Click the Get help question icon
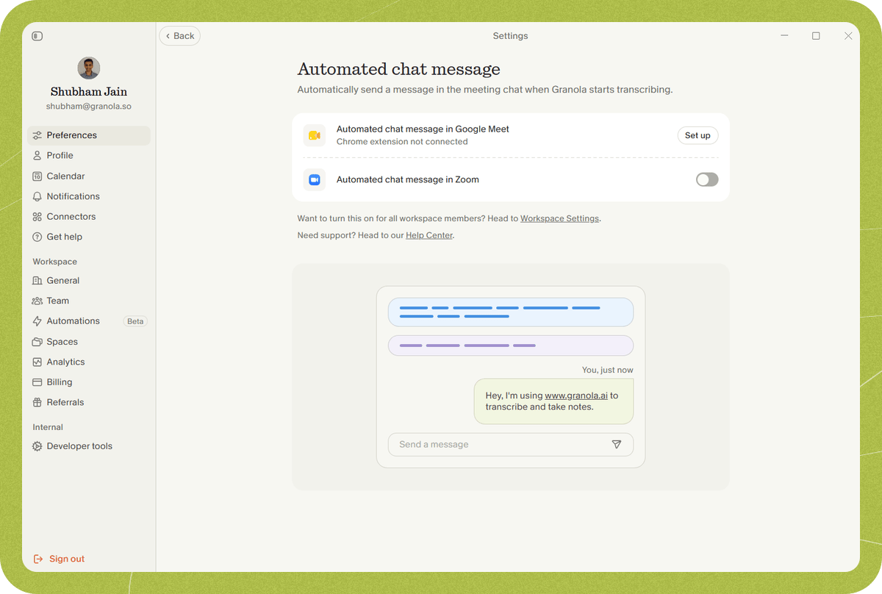This screenshot has height=594, width=882. click(x=37, y=237)
